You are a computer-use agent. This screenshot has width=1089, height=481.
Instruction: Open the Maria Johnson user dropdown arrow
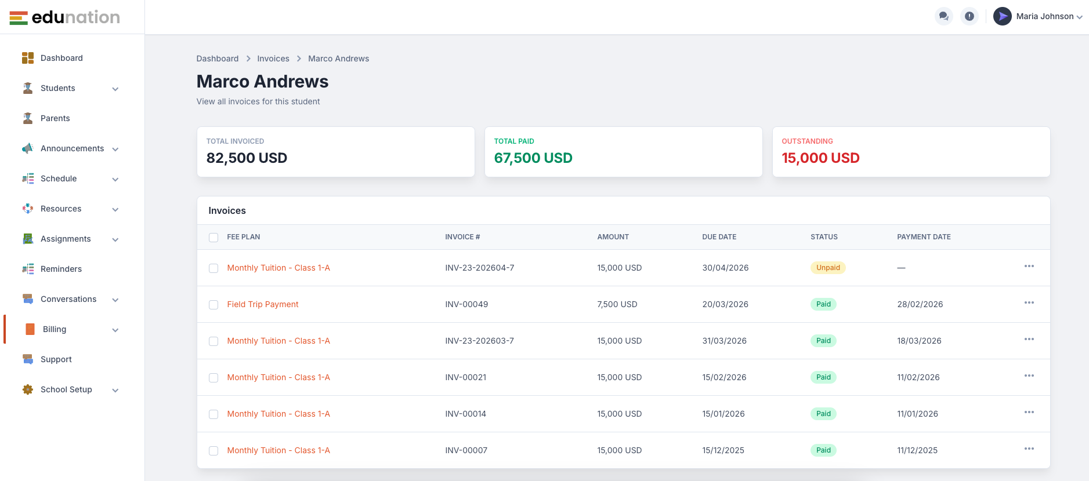point(1080,17)
